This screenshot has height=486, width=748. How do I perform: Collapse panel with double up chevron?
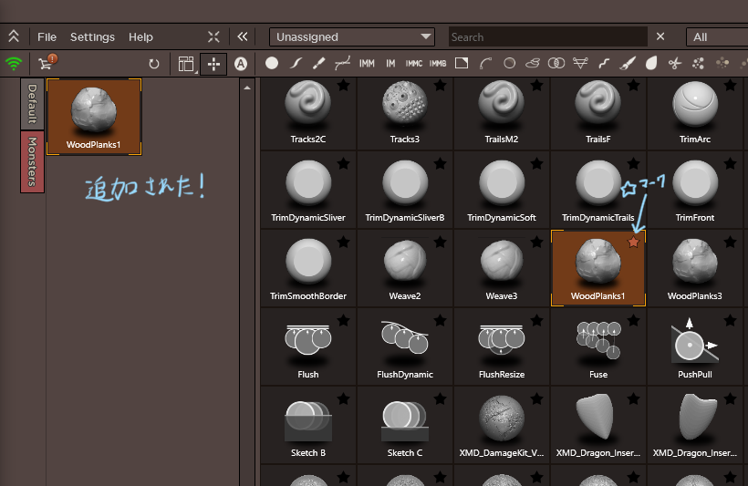[14, 36]
